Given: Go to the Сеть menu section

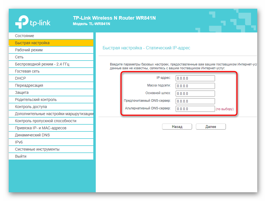Looking at the screenshot, I should point(19,57).
